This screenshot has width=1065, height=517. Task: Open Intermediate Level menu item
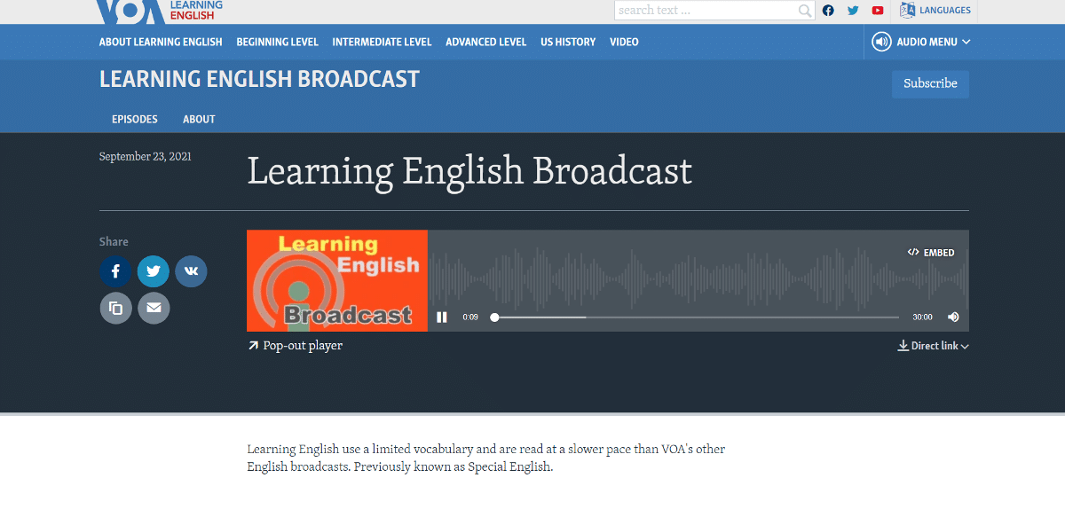click(x=382, y=42)
